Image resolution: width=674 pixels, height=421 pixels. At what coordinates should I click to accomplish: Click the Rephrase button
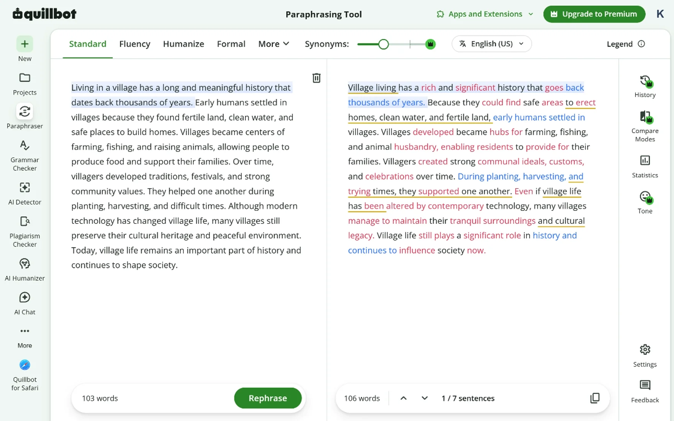268,398
